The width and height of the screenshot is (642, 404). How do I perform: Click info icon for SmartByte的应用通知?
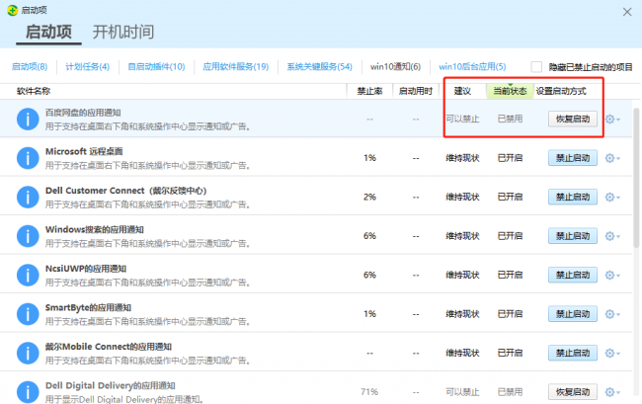coord(28,314)
